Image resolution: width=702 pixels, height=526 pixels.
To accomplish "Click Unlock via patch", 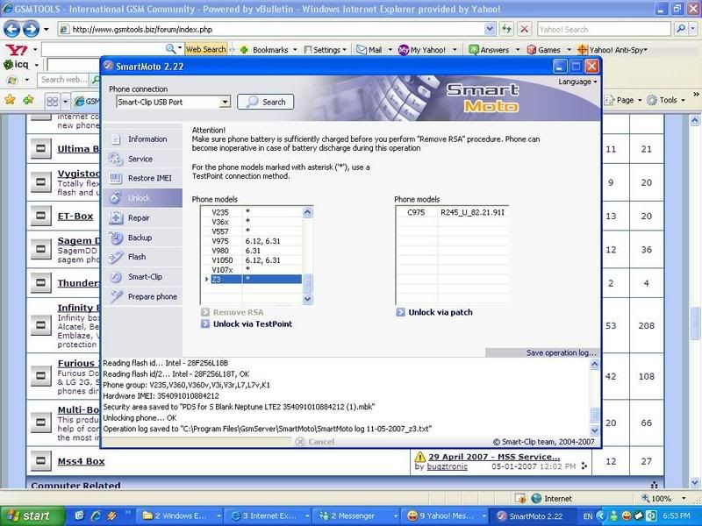I will (x=434, y=312).
